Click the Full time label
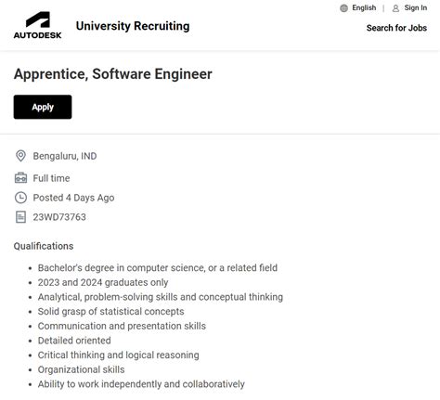Viewport: 440px width, 400px height. (51, 178)
